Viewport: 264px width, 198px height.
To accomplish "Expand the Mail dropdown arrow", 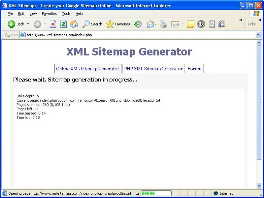I will pos(156,24).
